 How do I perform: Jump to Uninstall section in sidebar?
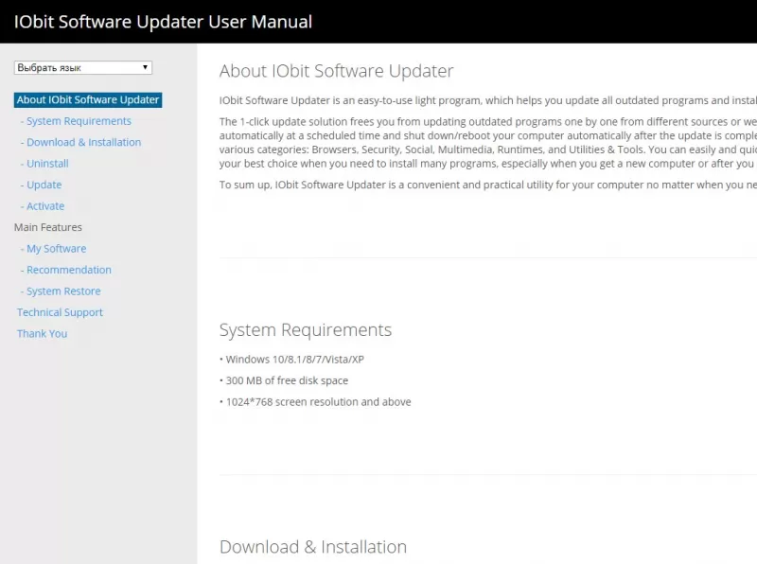(x=47, y=164)
